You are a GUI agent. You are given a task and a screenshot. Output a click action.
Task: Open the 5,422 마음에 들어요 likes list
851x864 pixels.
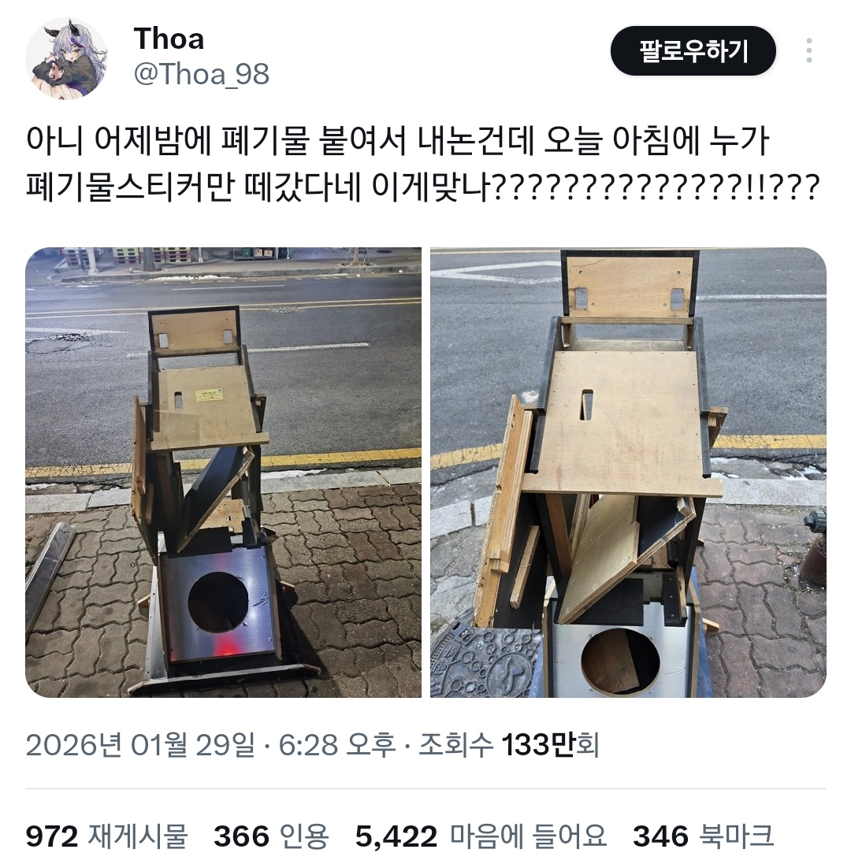click(481, 836)
